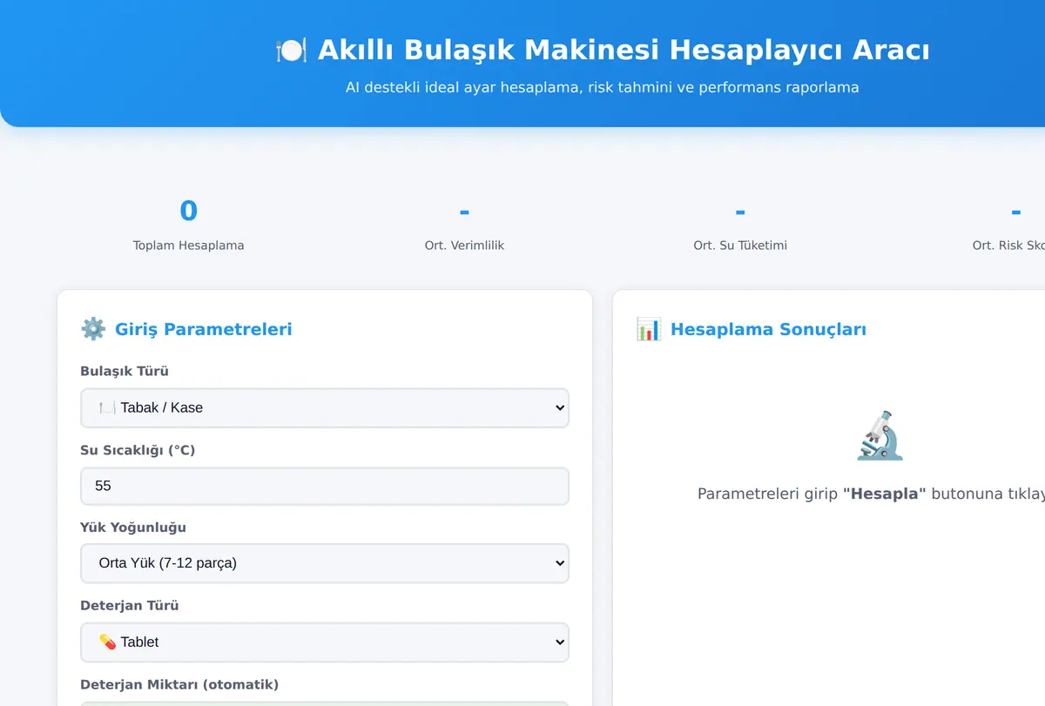1045x706 pixels.
Task: Click the chart icon beside Hesaplama Sonuçları
Action: [x=649, y=329]
